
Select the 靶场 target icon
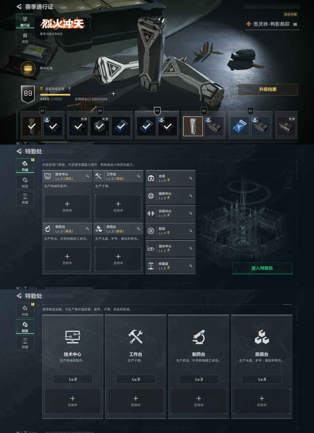pos(151,231)
